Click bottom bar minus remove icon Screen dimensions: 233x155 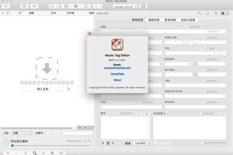[17, 152]
